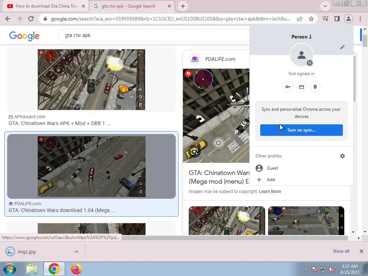The image size is (368, 276).
Task: Focus the gta ctw apk search box
Action: click(x=154, y=36)
